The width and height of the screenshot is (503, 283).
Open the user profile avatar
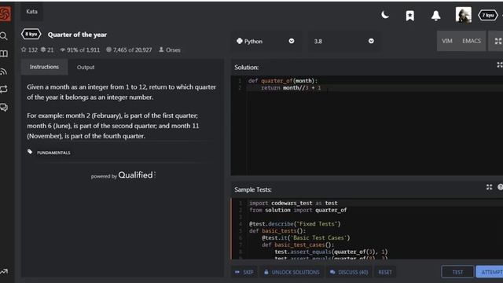coord(463,15)
